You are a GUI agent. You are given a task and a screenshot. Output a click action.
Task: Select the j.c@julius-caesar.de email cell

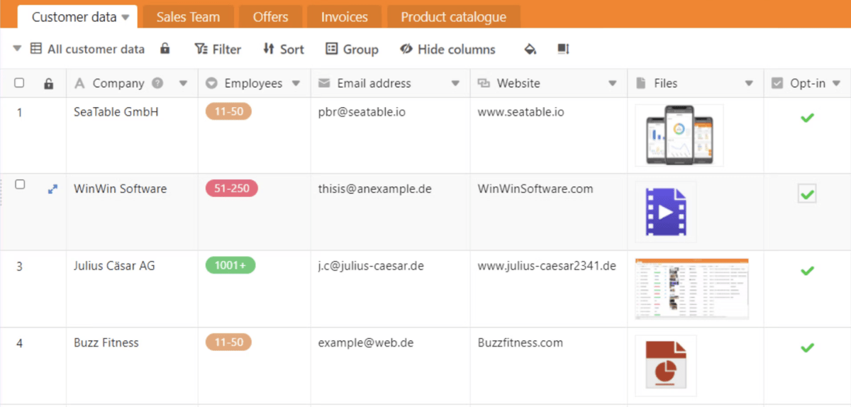(x=391, y=289)
